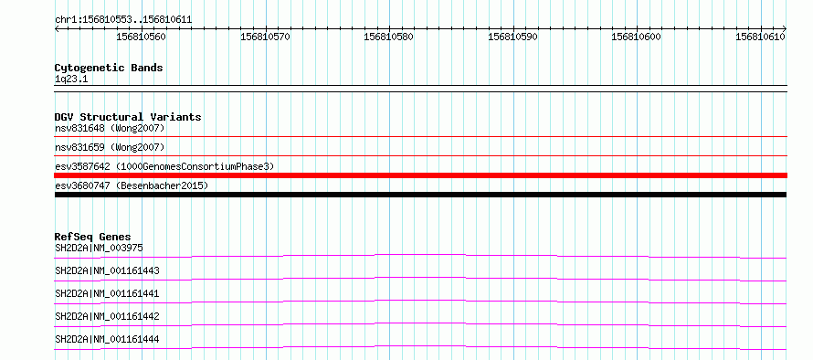This screenshot has height=360, width=813.
Task: Click the thick black esv3680747 variant bar
Action: tap(420, 195)
